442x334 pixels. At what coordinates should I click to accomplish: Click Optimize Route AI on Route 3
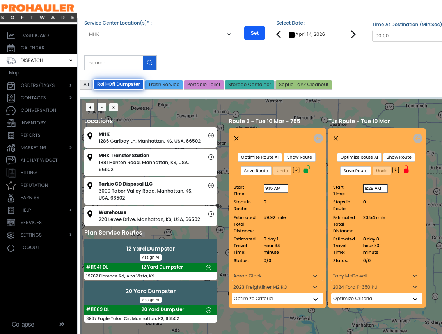pos(259,157)
